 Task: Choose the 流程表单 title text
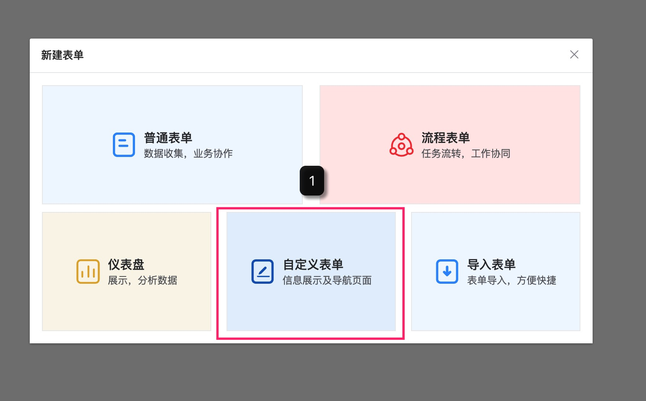pyautogui.click(x=445, y=138)
